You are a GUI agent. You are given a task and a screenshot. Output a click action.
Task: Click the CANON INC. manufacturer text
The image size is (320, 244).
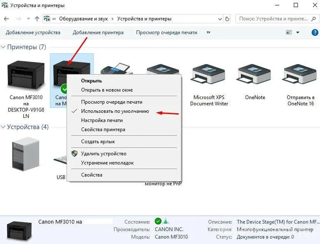pyautogui.click(x=169, y=229)
